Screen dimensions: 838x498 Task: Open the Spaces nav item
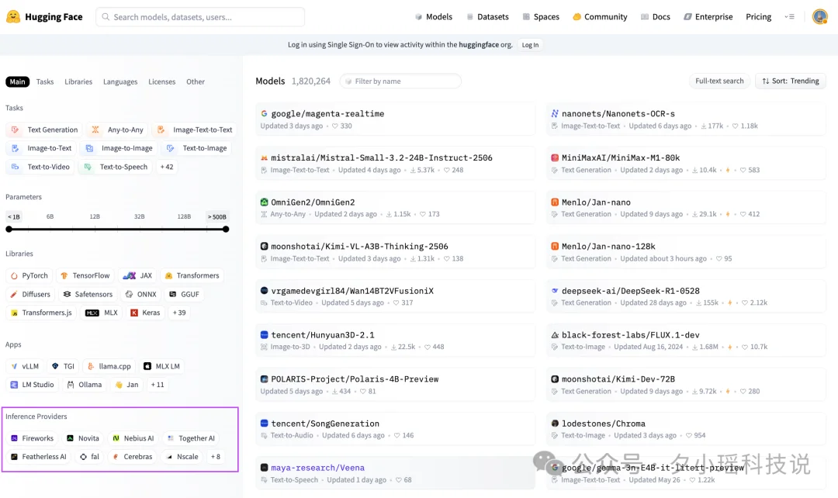point(541,16)
